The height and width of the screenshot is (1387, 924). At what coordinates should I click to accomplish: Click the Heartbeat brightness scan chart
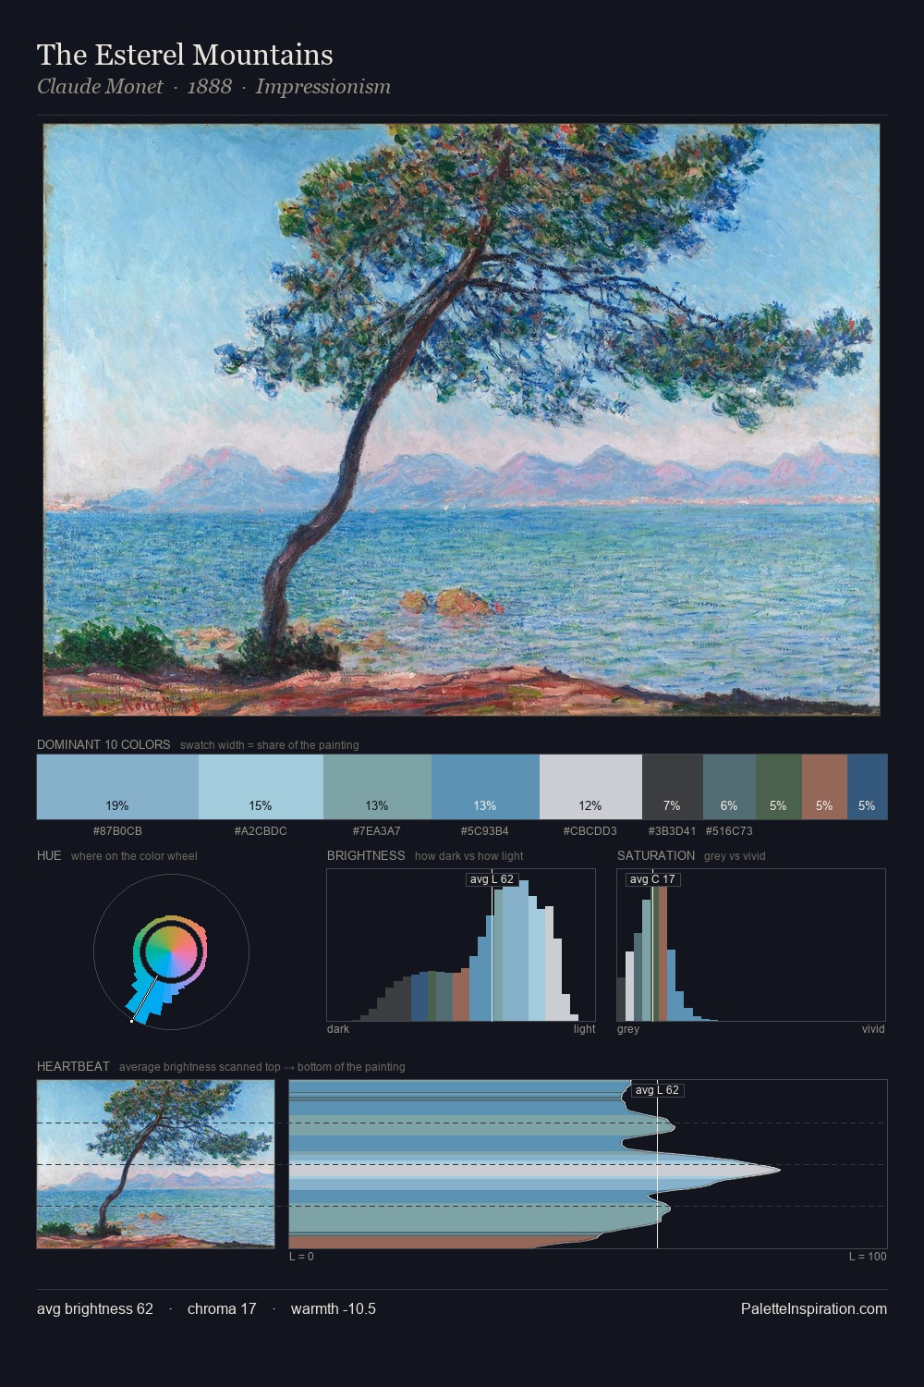[588, 1164]
